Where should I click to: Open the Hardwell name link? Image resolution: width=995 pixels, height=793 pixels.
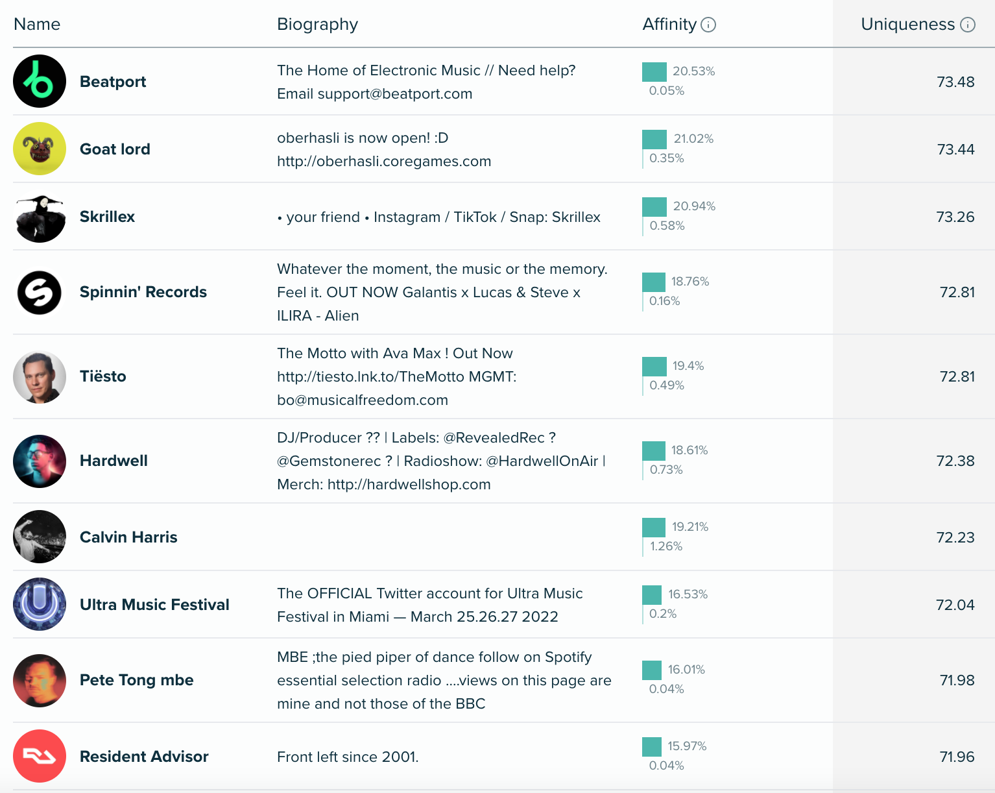tap(114, 461)
